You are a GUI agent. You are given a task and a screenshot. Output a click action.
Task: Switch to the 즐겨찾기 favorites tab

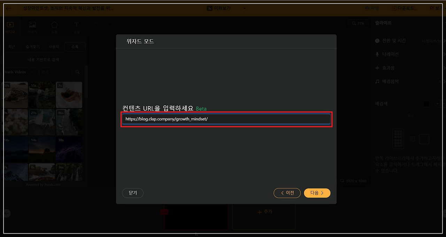click(x=33, y=47)
